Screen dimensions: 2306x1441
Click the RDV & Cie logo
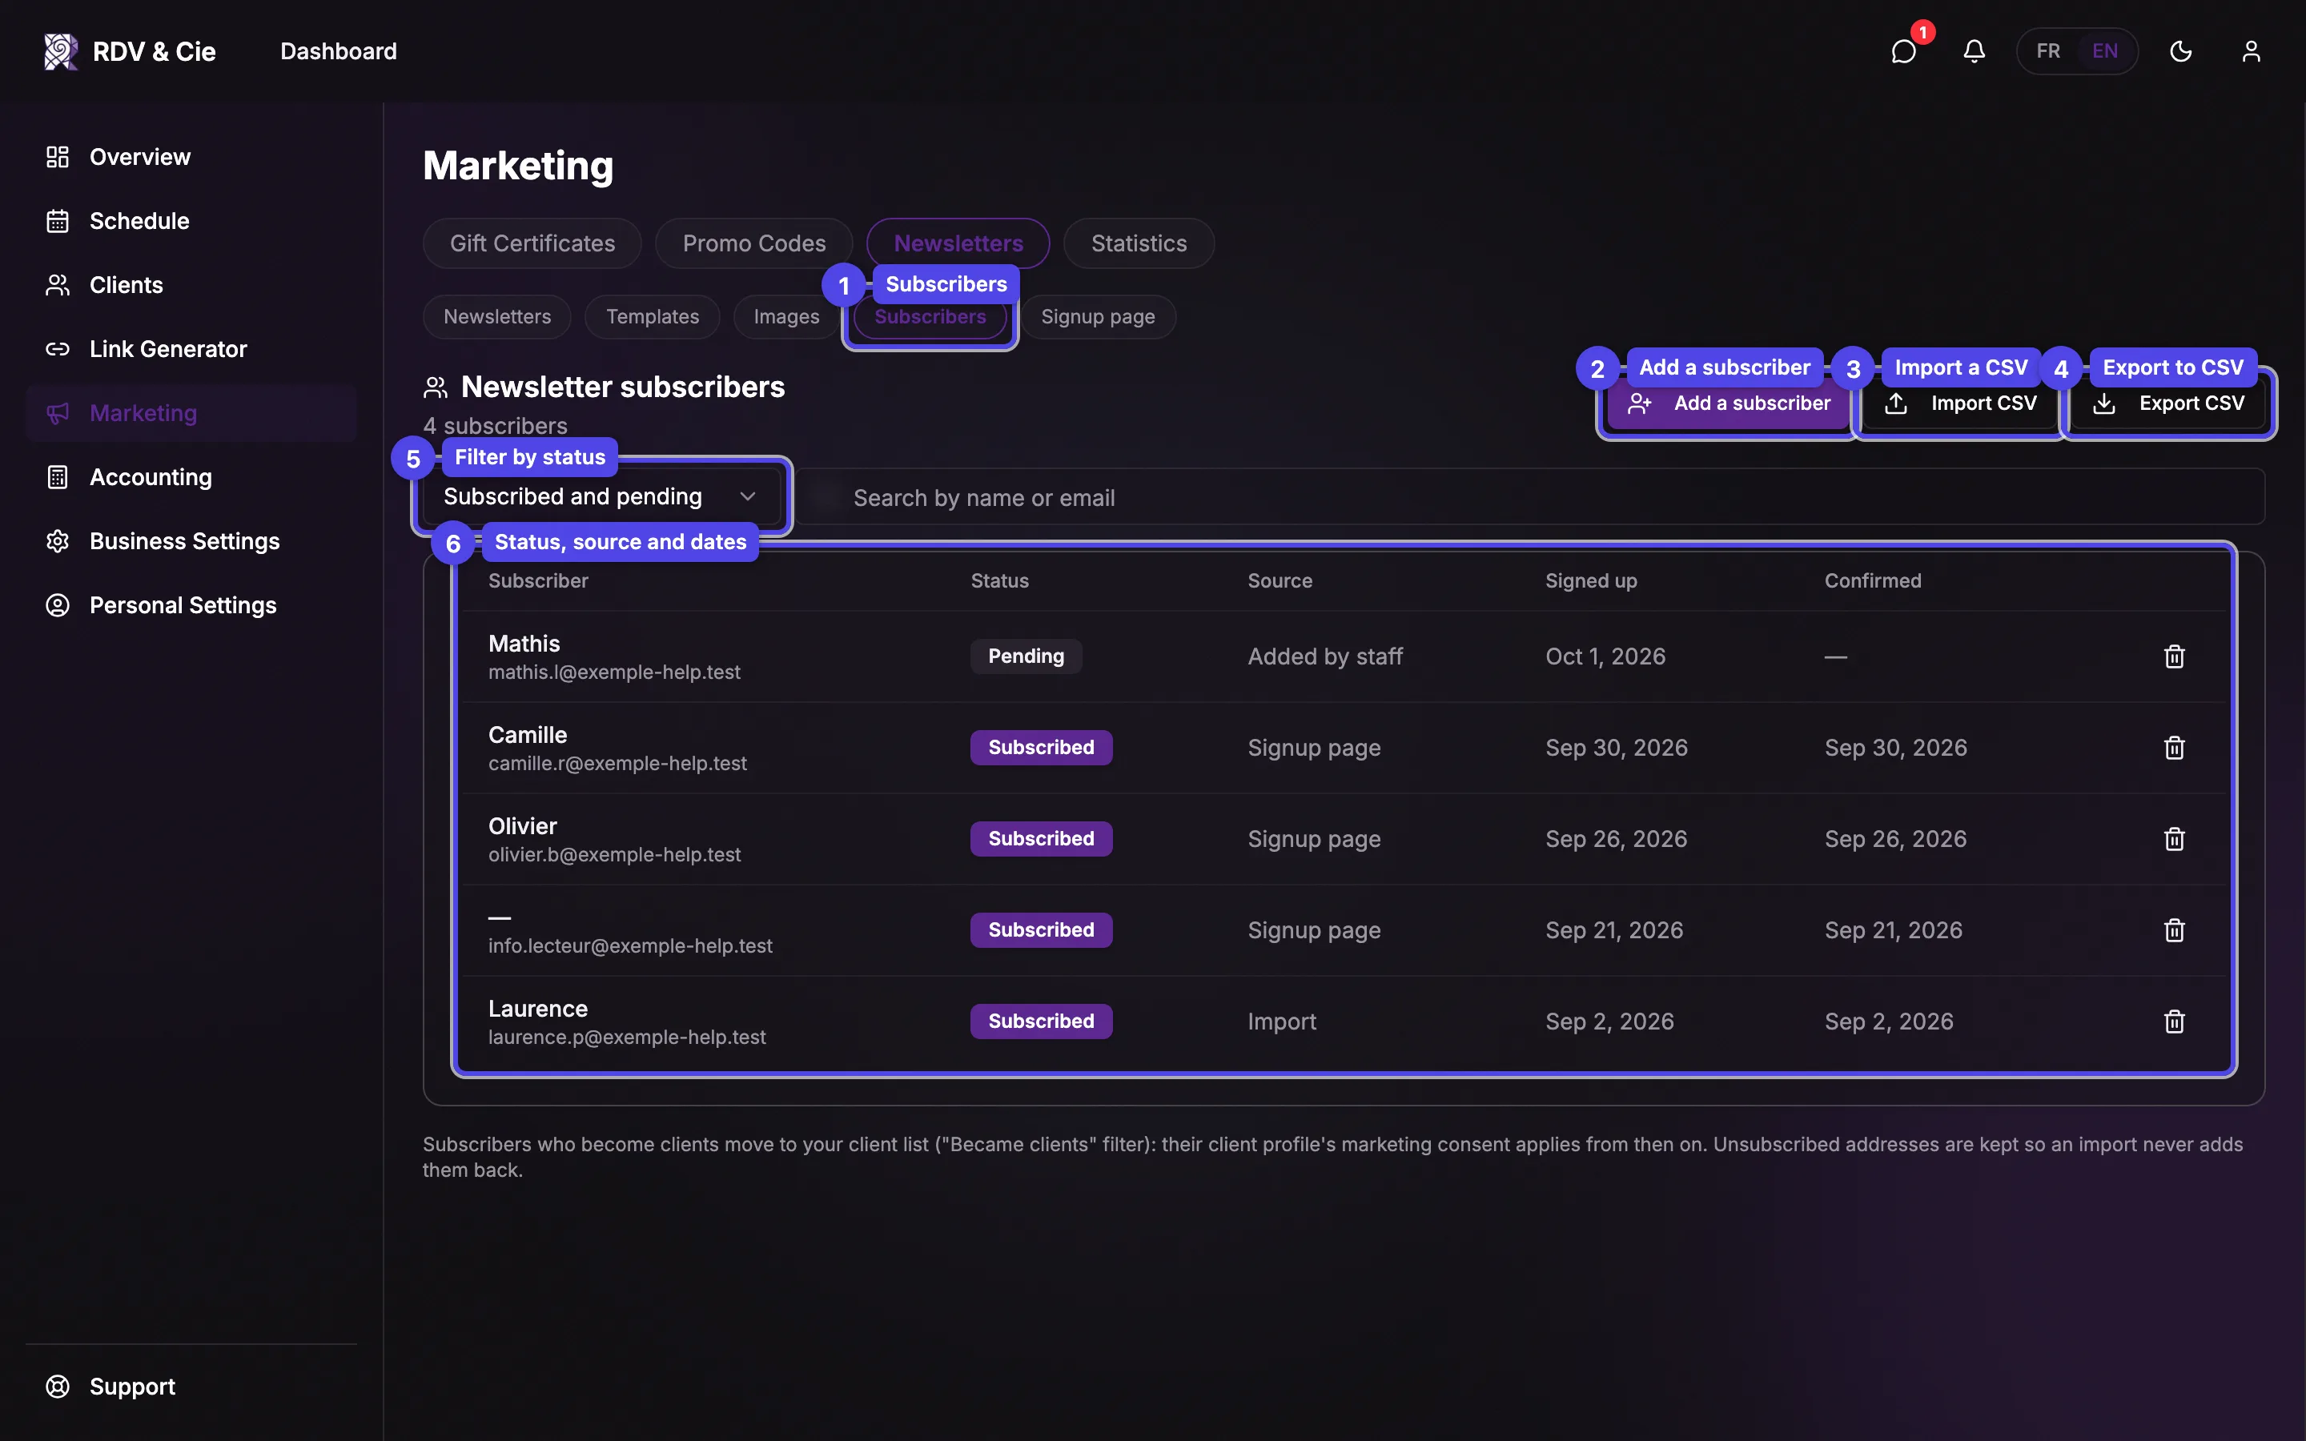130,51
